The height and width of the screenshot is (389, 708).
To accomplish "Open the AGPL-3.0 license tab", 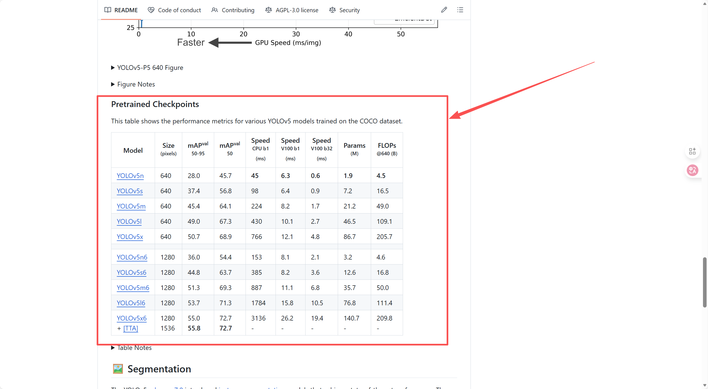I will click(x=297, y=10).
